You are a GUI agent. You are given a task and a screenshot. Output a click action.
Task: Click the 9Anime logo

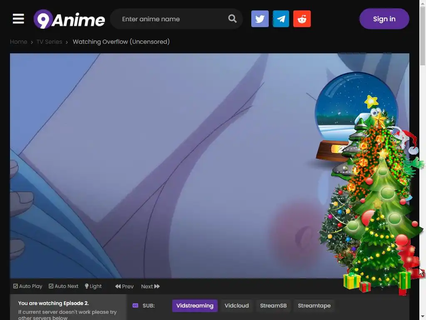tap(69, 19)
